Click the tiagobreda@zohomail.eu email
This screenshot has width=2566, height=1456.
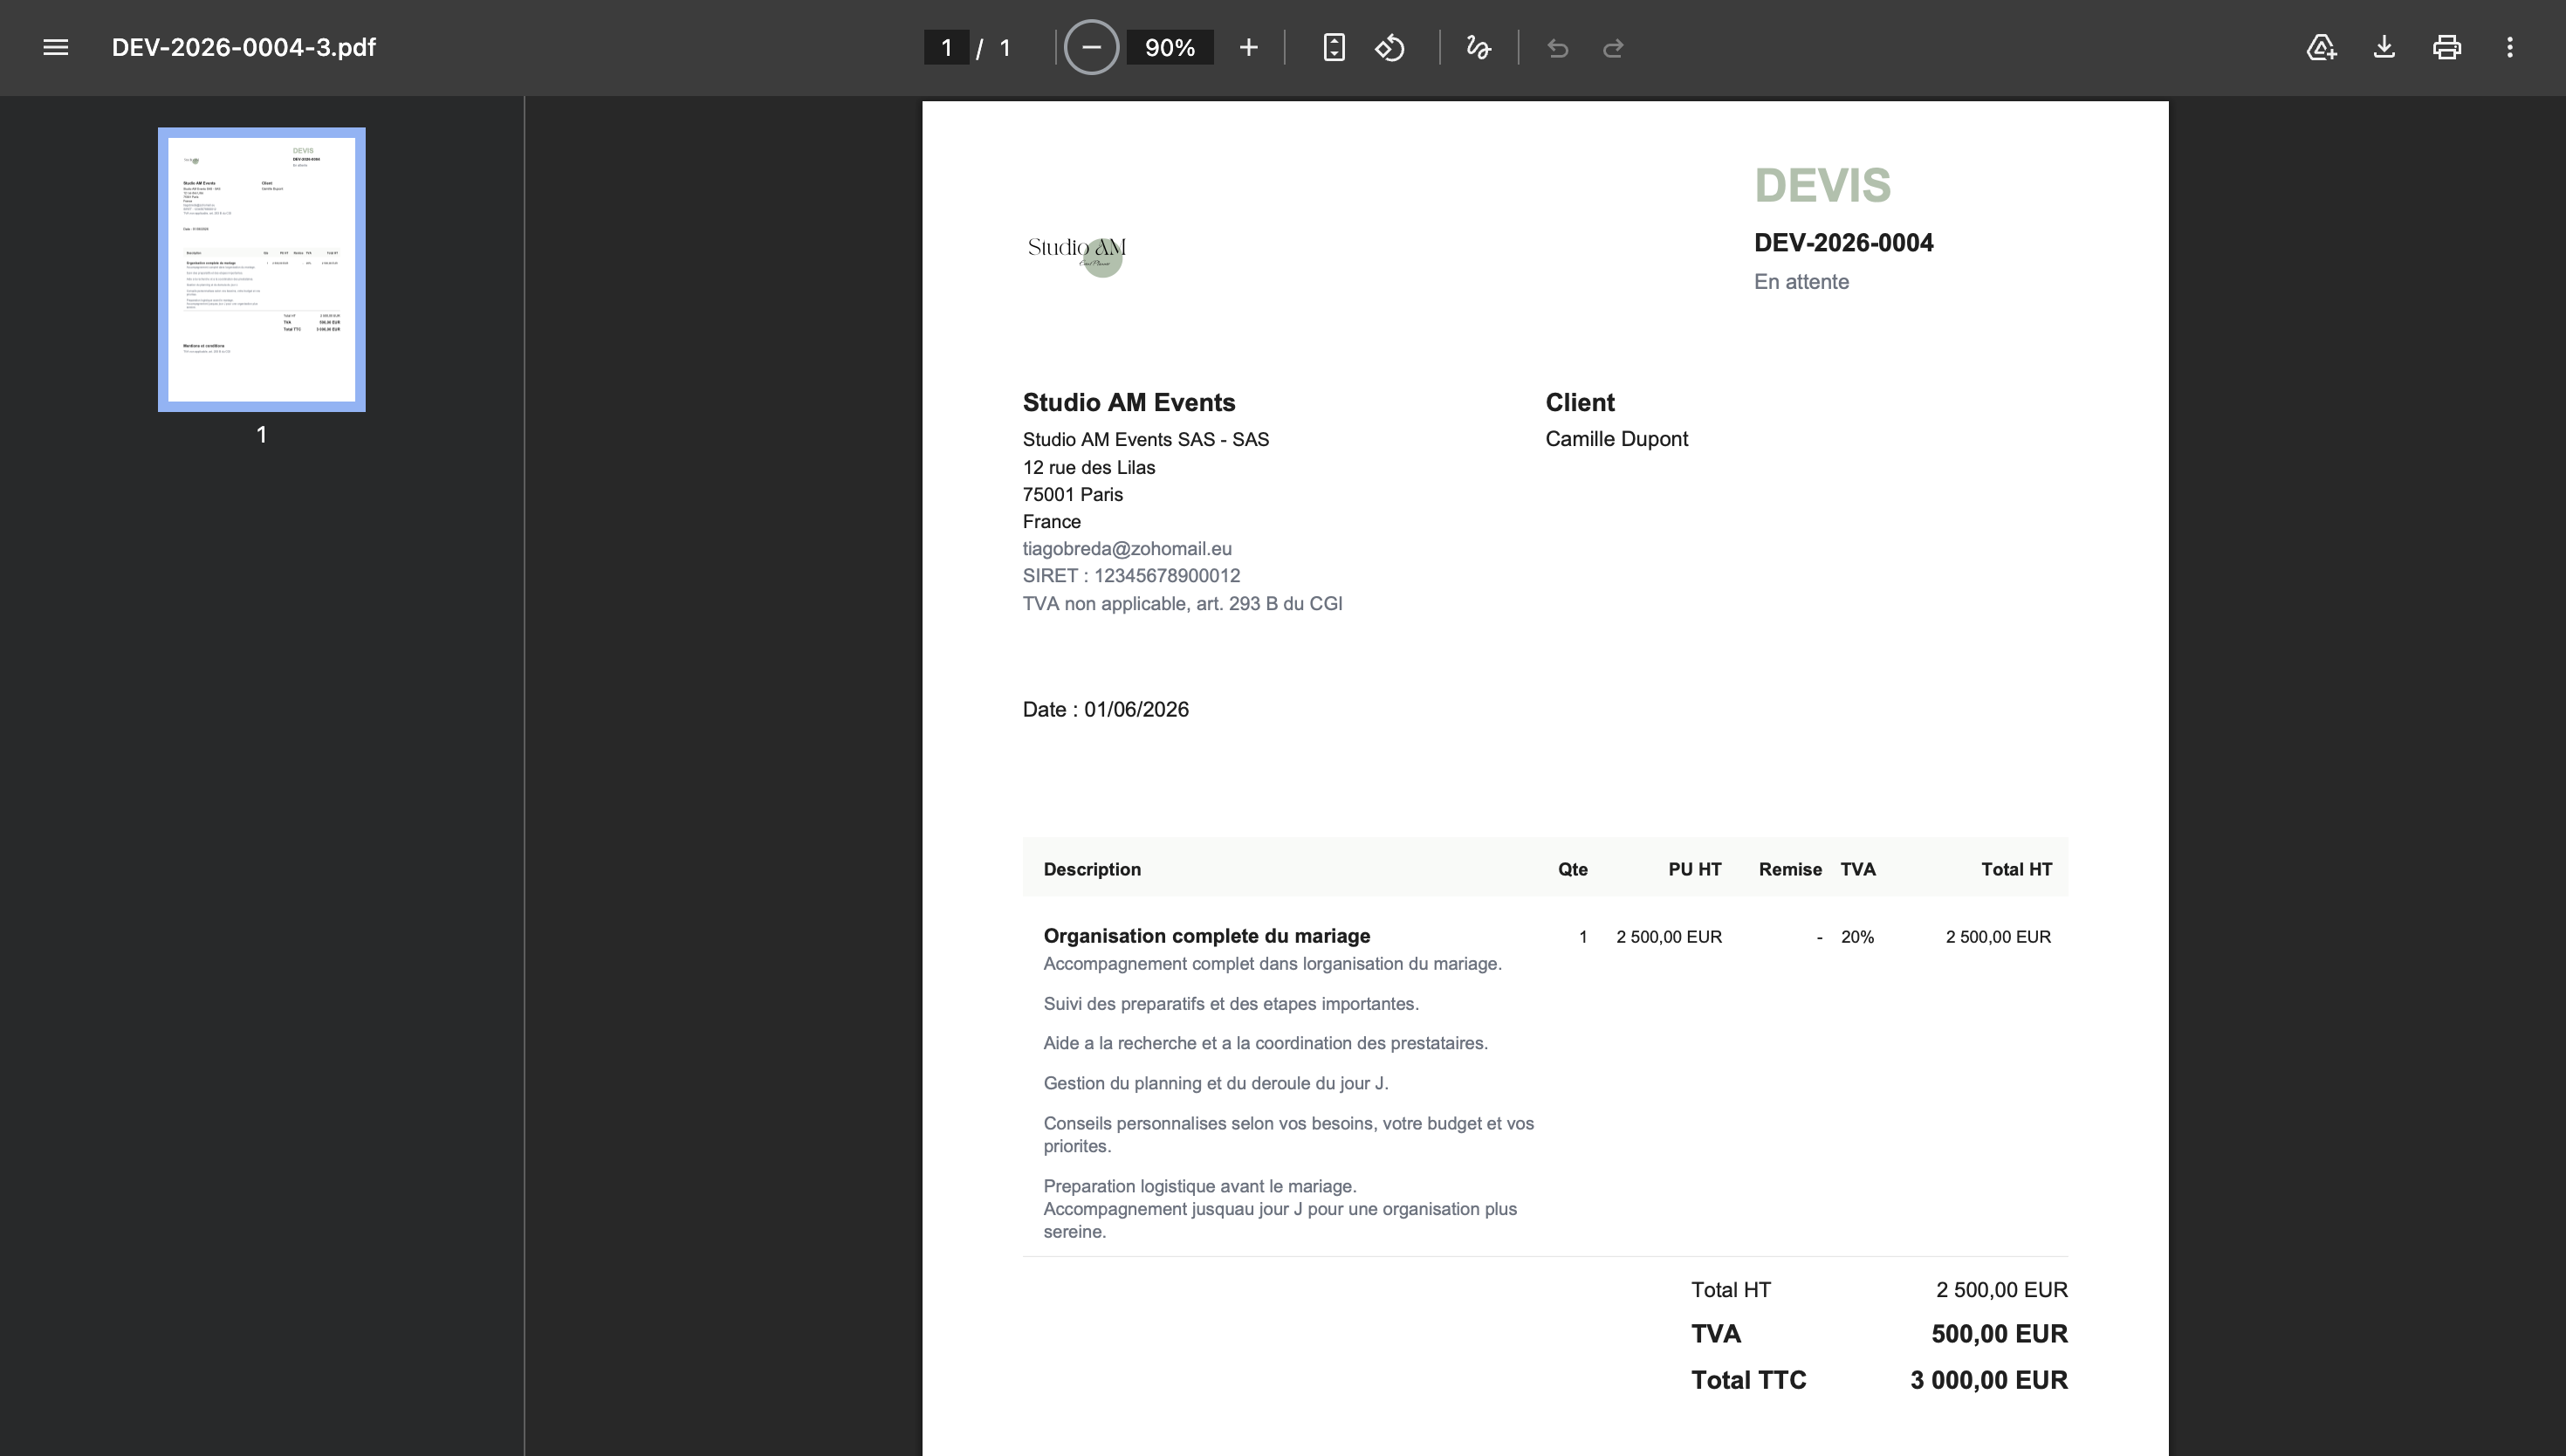[x=1127, y=548]
